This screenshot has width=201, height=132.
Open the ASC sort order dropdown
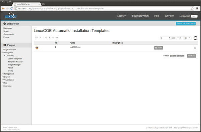tap(175, 38)
